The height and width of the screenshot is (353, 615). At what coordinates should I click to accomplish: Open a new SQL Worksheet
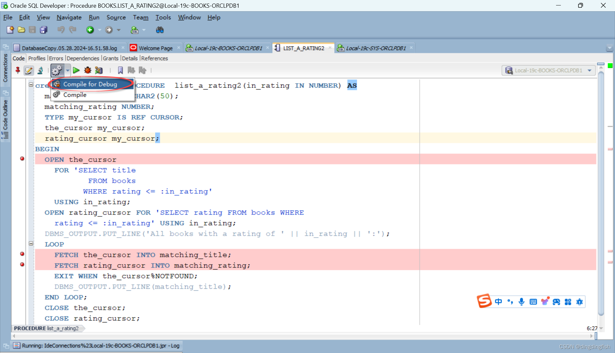[135, 30]
